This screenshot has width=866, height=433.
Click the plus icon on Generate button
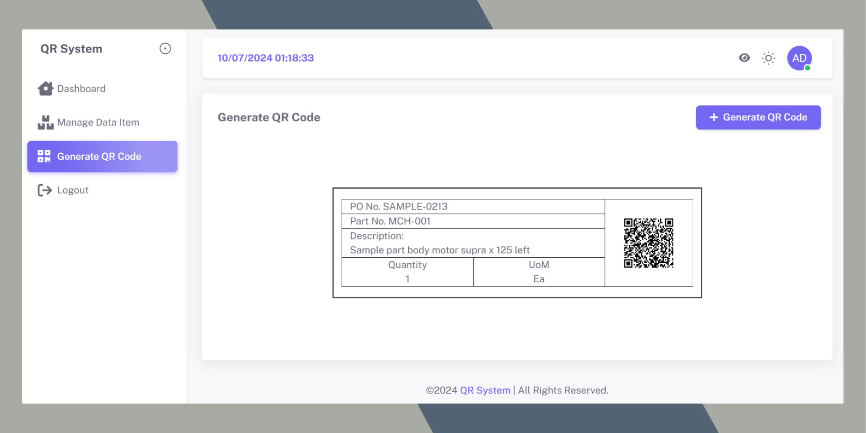click(x=714, y=117)
